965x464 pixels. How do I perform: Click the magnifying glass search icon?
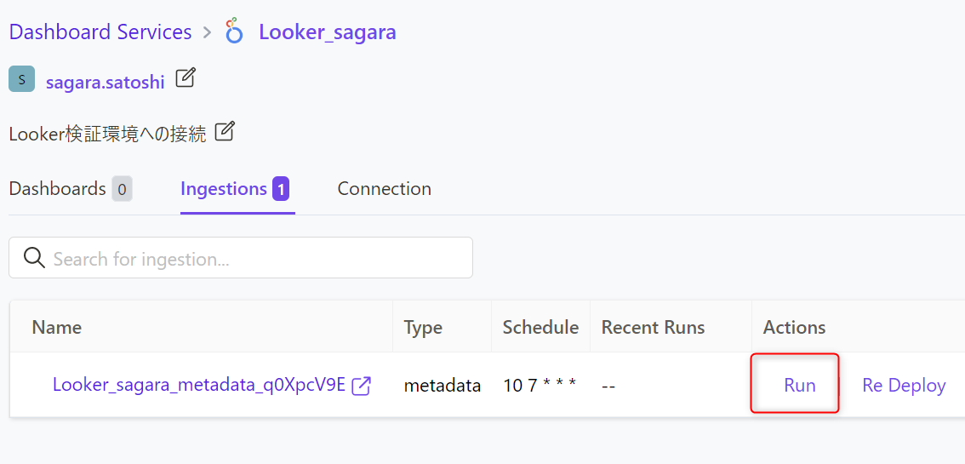point(34,257)
